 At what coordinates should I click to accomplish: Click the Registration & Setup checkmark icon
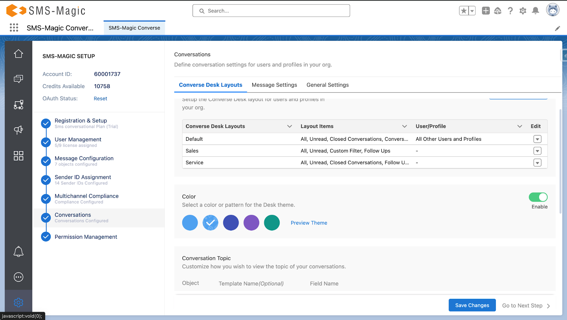46,123
